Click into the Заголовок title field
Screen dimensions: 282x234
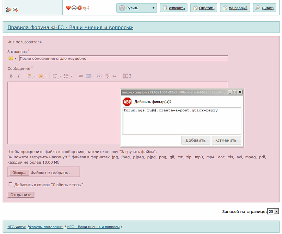pyautogui.click(x=123, y=58)
